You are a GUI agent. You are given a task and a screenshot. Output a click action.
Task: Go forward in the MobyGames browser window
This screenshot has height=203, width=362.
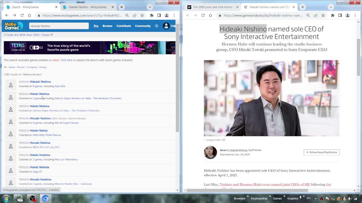coord(14,15)
